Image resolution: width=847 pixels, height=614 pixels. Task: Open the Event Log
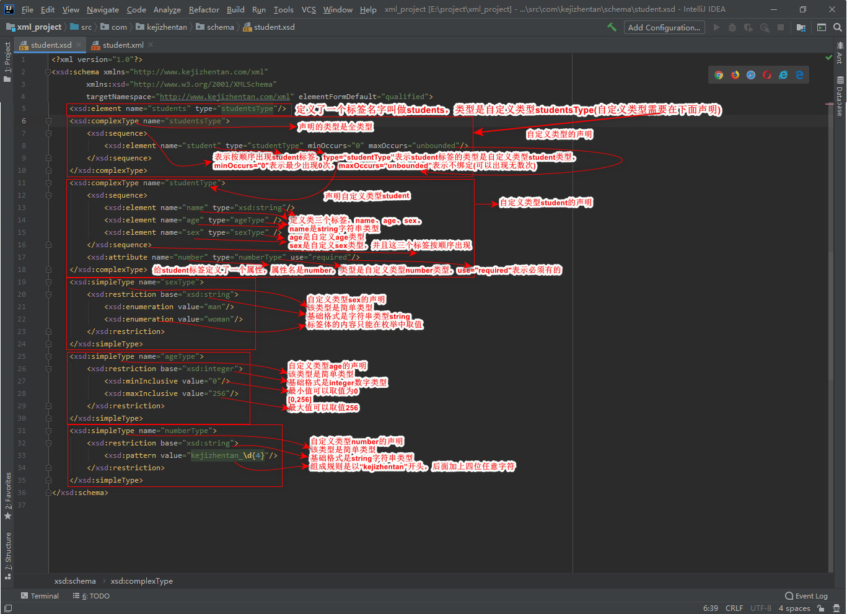click(x=806, y=596)
